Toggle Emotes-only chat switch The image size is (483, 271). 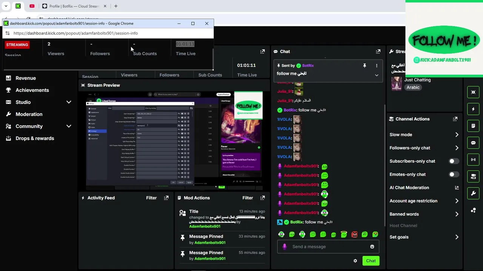(454, 174)
